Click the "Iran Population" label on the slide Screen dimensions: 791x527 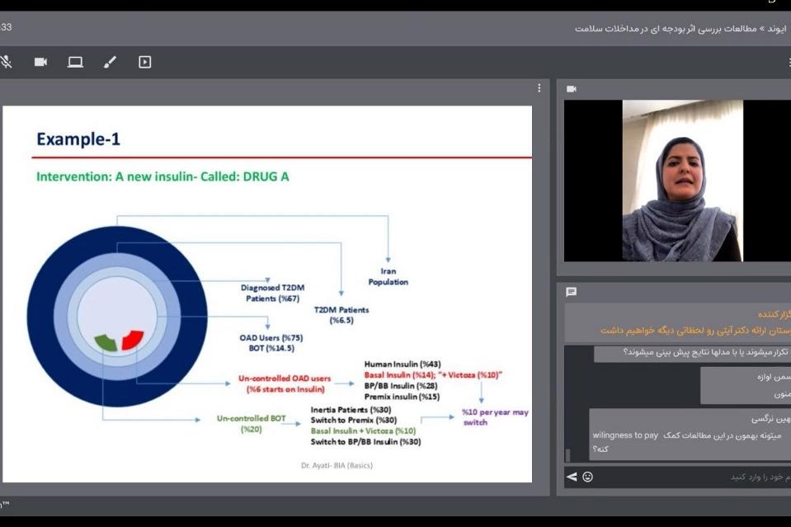(388, 276)
